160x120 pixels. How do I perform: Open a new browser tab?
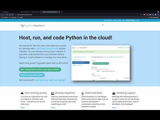tap(62, 12)
